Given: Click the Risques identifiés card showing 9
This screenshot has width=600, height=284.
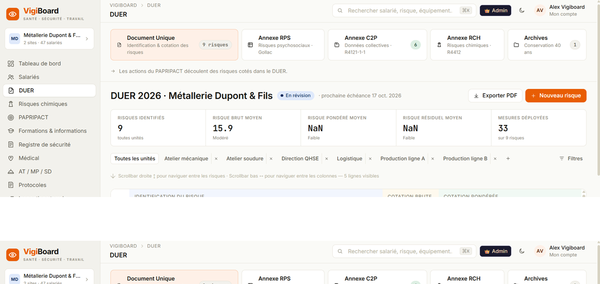Looking at the screenshot, I should tap(158, 128).
